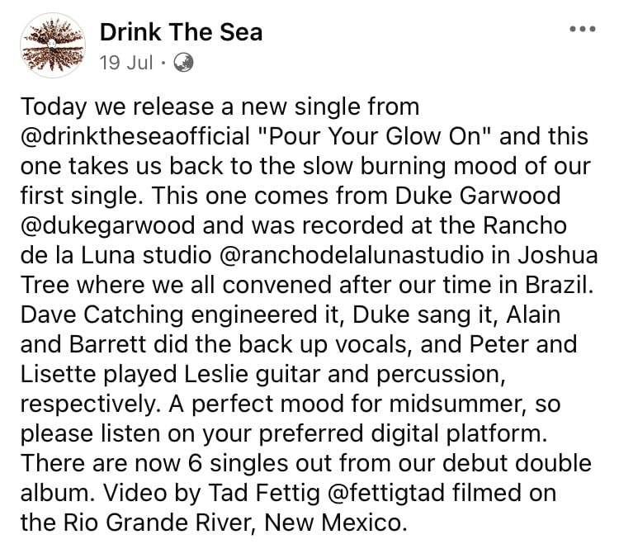Viewport: 619px width, 544px height.
Task: Click the words Rio Grande River
Action: [x=157, y=523]
